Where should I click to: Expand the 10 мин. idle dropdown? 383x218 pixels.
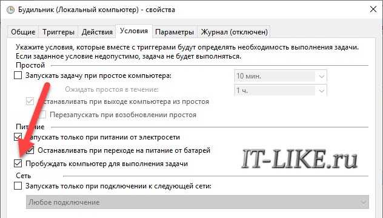pyautogui.click(x=281, y=76)
